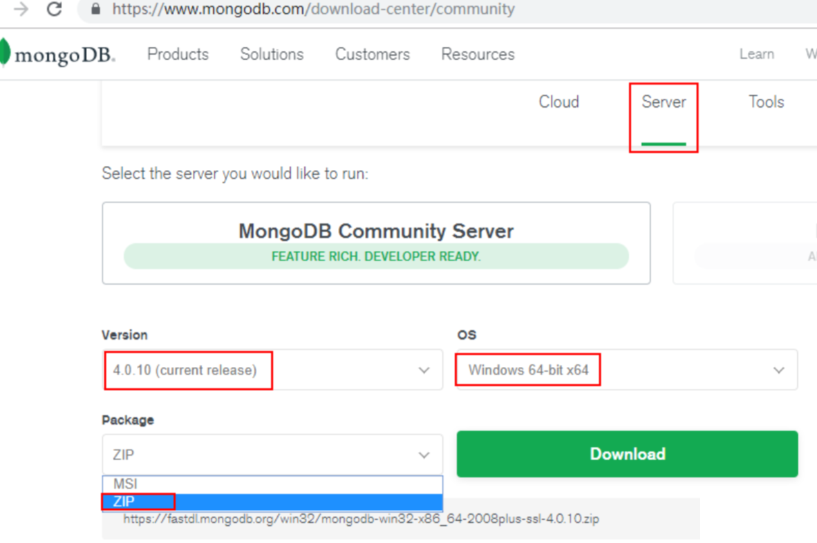Screen dimensions: 817x543
Task: Open the Tools tab
Action: point(766,102)
